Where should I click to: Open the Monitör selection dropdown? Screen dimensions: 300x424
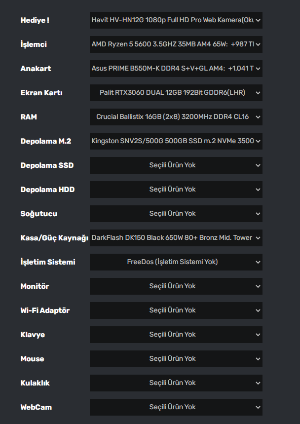coord(176,286)
